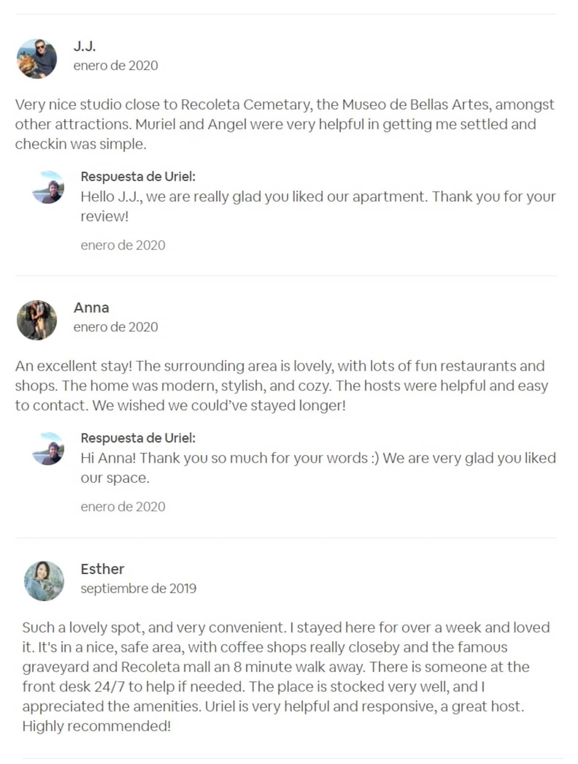
Task: Click J.J.'s profile photo
Action: (37, 58)
